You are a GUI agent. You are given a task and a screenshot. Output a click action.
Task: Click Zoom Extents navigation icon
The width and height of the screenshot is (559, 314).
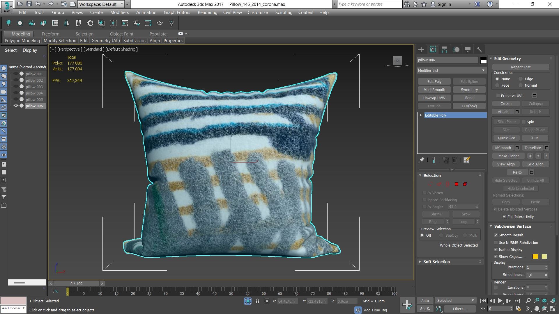[x=544, y=301]
